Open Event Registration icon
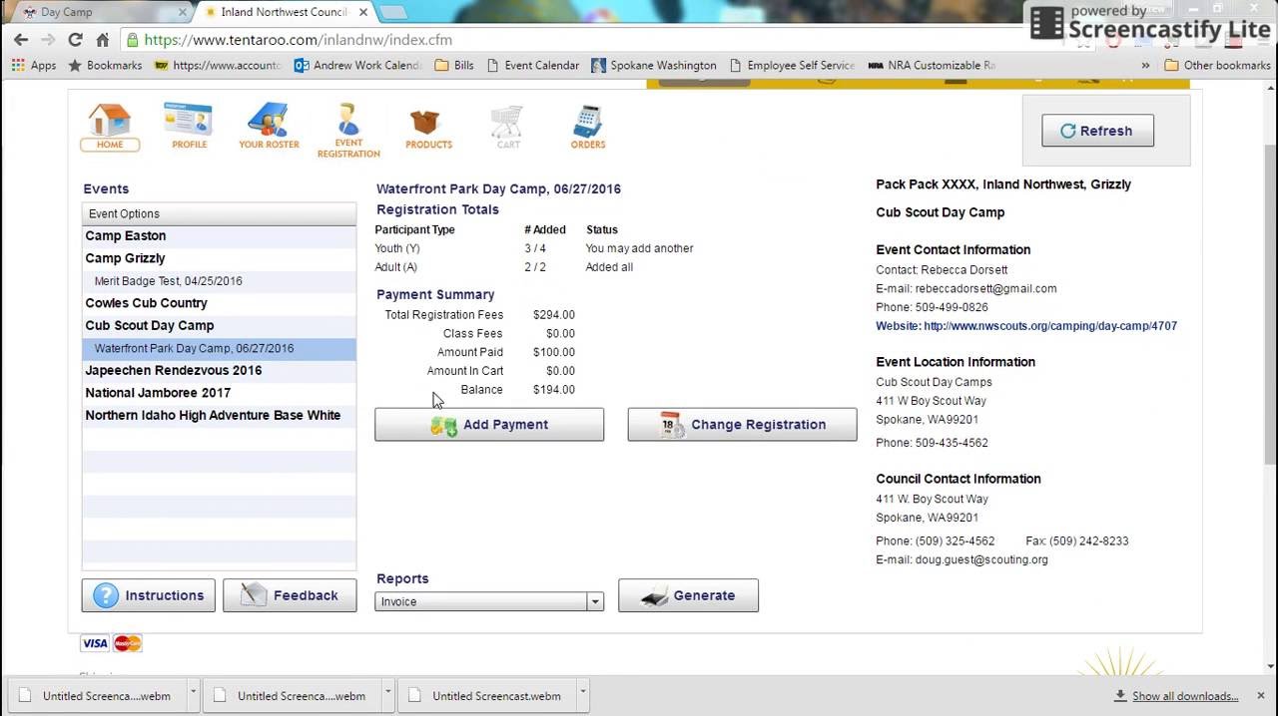 pyautogui.click(x=348, y=130)
